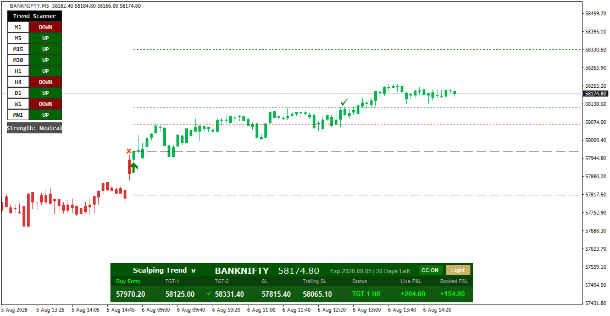Viewport: 610px width, 316px height.
Task: Click the UP status for M30
Action: tap(46, 60)
